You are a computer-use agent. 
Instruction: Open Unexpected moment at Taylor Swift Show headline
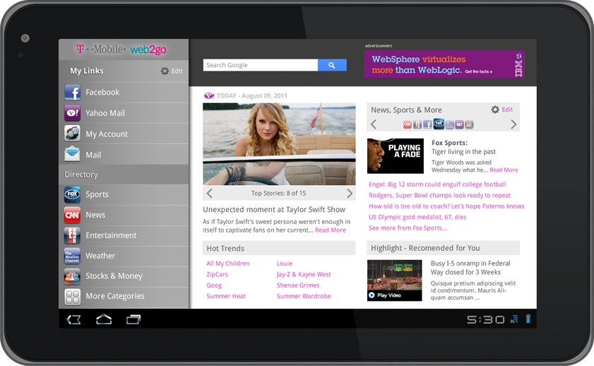click(274, 210)
